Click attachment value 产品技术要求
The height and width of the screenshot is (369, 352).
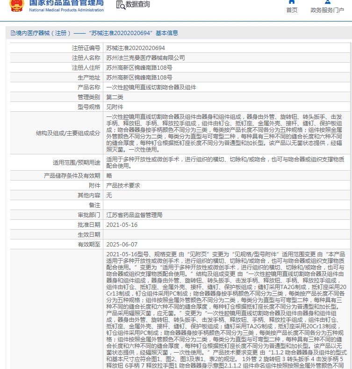pos(123,186)
